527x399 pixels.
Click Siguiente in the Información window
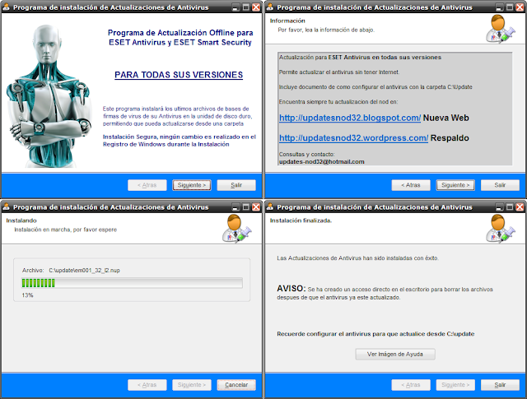coord(455,185)
